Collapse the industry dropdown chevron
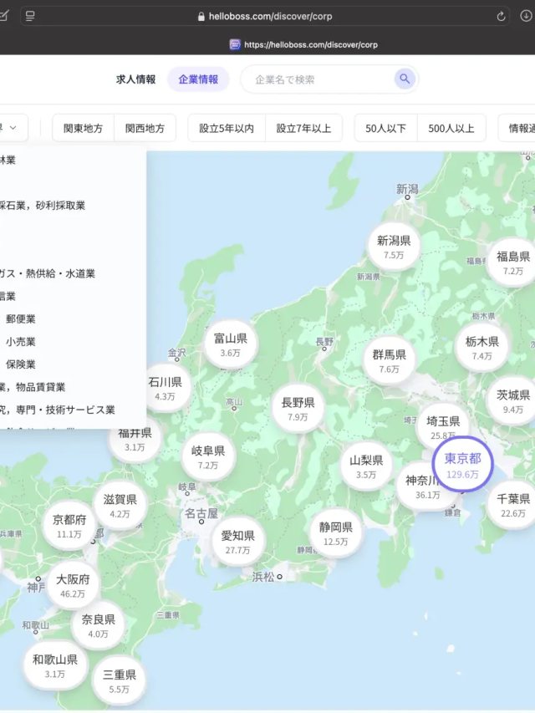535x713 pixels. point(13,128)
